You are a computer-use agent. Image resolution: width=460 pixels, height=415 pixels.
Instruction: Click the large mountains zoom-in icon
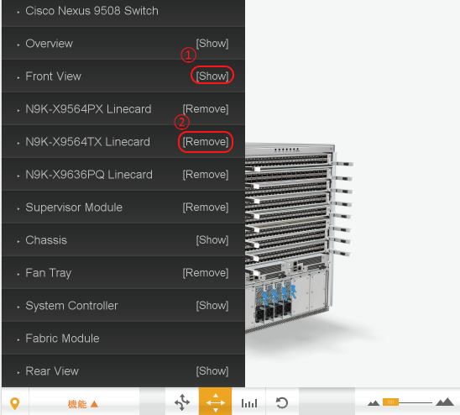[445, 402]
